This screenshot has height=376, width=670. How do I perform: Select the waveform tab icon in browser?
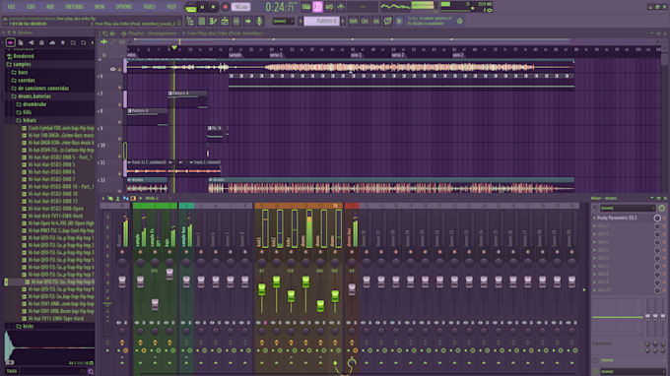coord(11,42)
